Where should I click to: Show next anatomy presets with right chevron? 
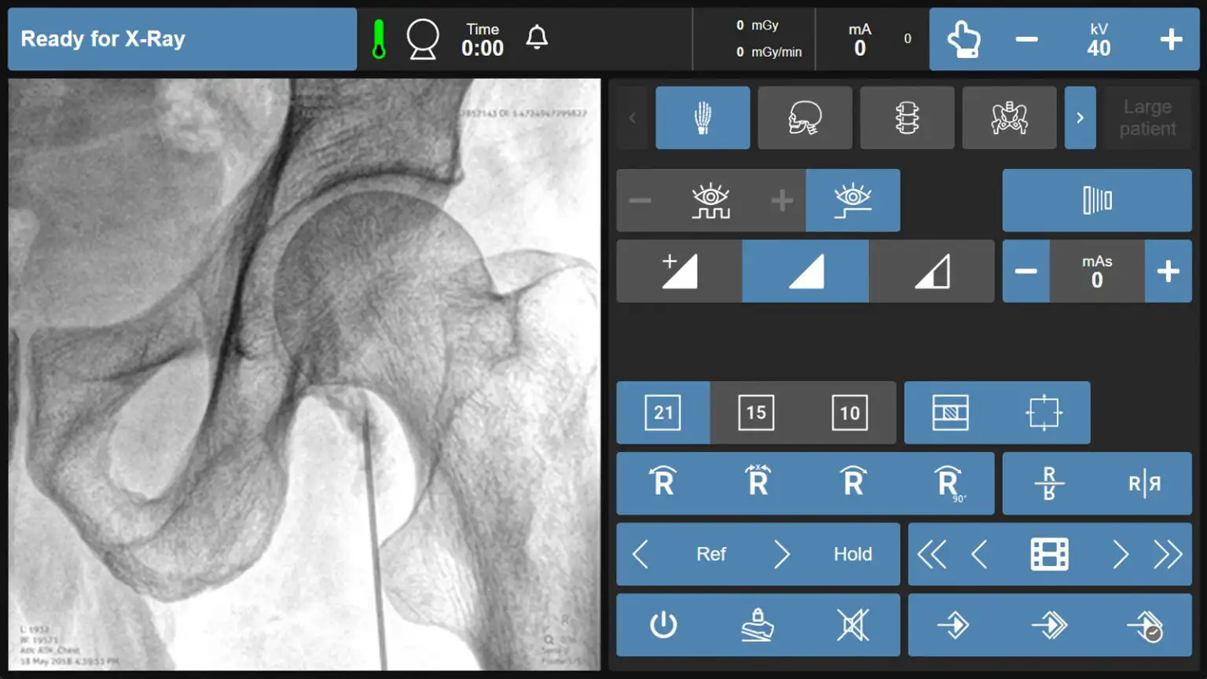point(1080,118)
